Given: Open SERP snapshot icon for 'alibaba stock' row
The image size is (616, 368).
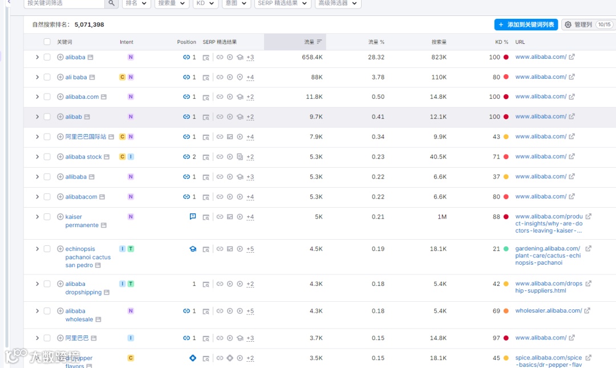Looking at the screenshot, I should tap(206, 157).
